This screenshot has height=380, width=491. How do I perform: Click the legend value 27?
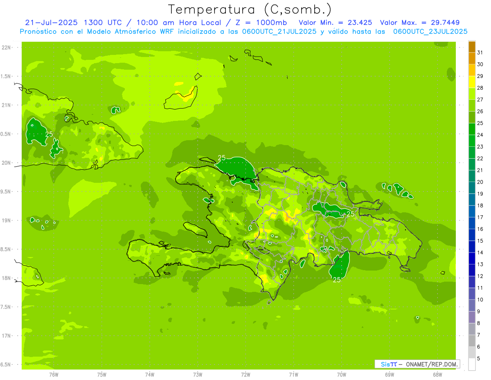(x=480, y=100)
